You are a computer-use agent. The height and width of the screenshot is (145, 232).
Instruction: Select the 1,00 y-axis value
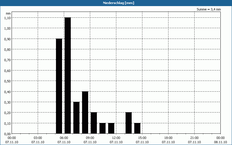point(8,28)
